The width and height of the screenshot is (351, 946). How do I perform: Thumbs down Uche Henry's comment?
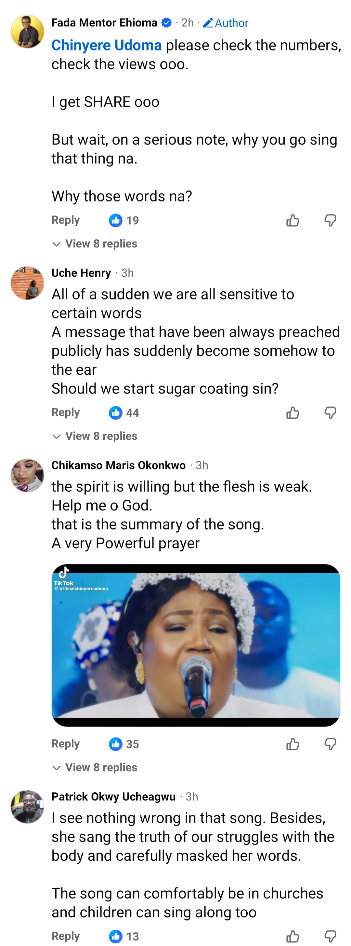click(330, 413)
